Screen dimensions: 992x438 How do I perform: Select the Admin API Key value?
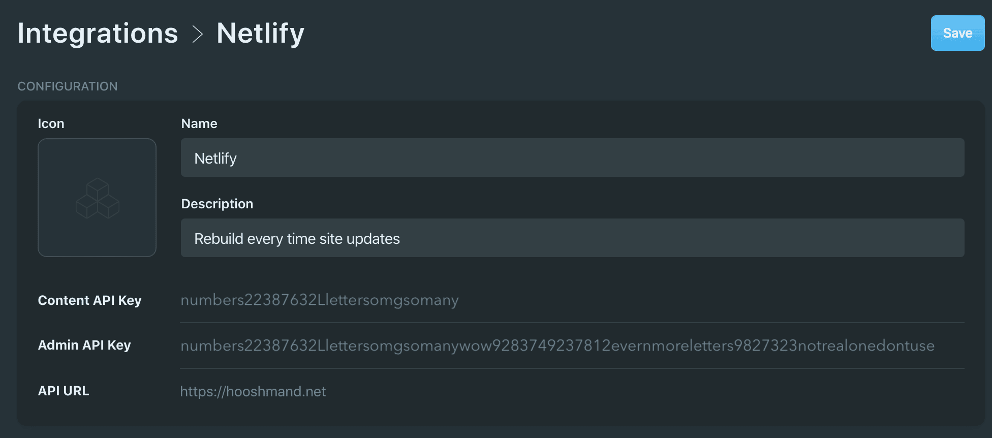[557, 346]
